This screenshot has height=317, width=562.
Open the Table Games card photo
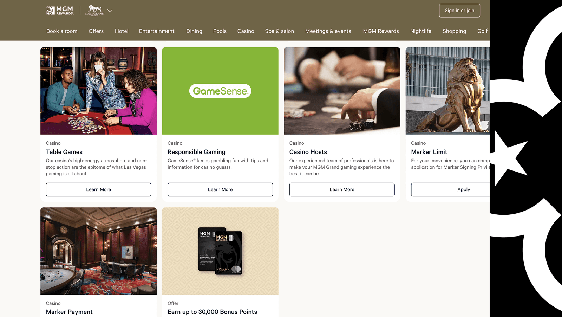(x=98, y=91)
